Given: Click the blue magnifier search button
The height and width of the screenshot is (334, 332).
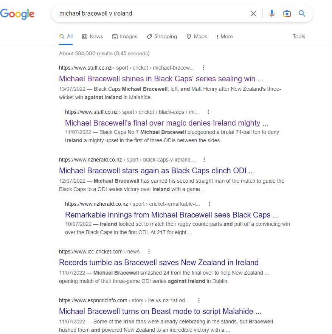Looking at the screenshot, I should (x=302, y=14).
